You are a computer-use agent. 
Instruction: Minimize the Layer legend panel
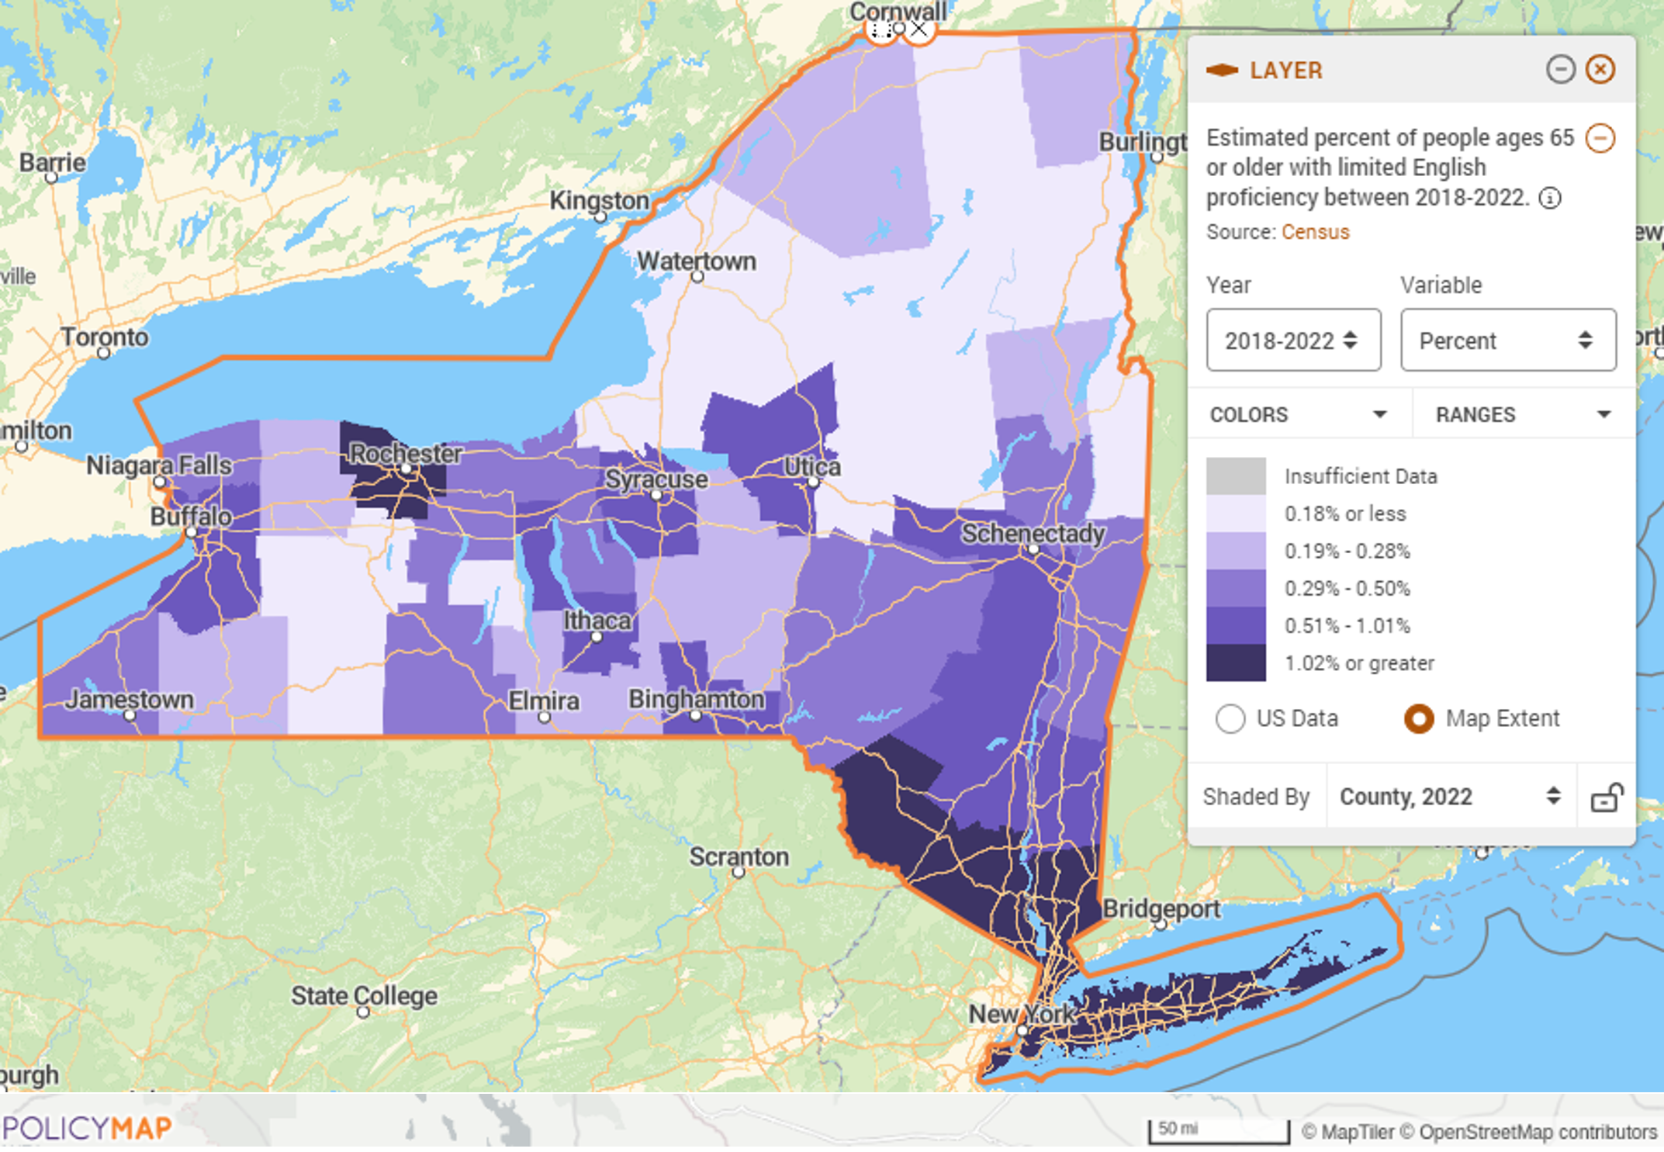click(1560, 70)
